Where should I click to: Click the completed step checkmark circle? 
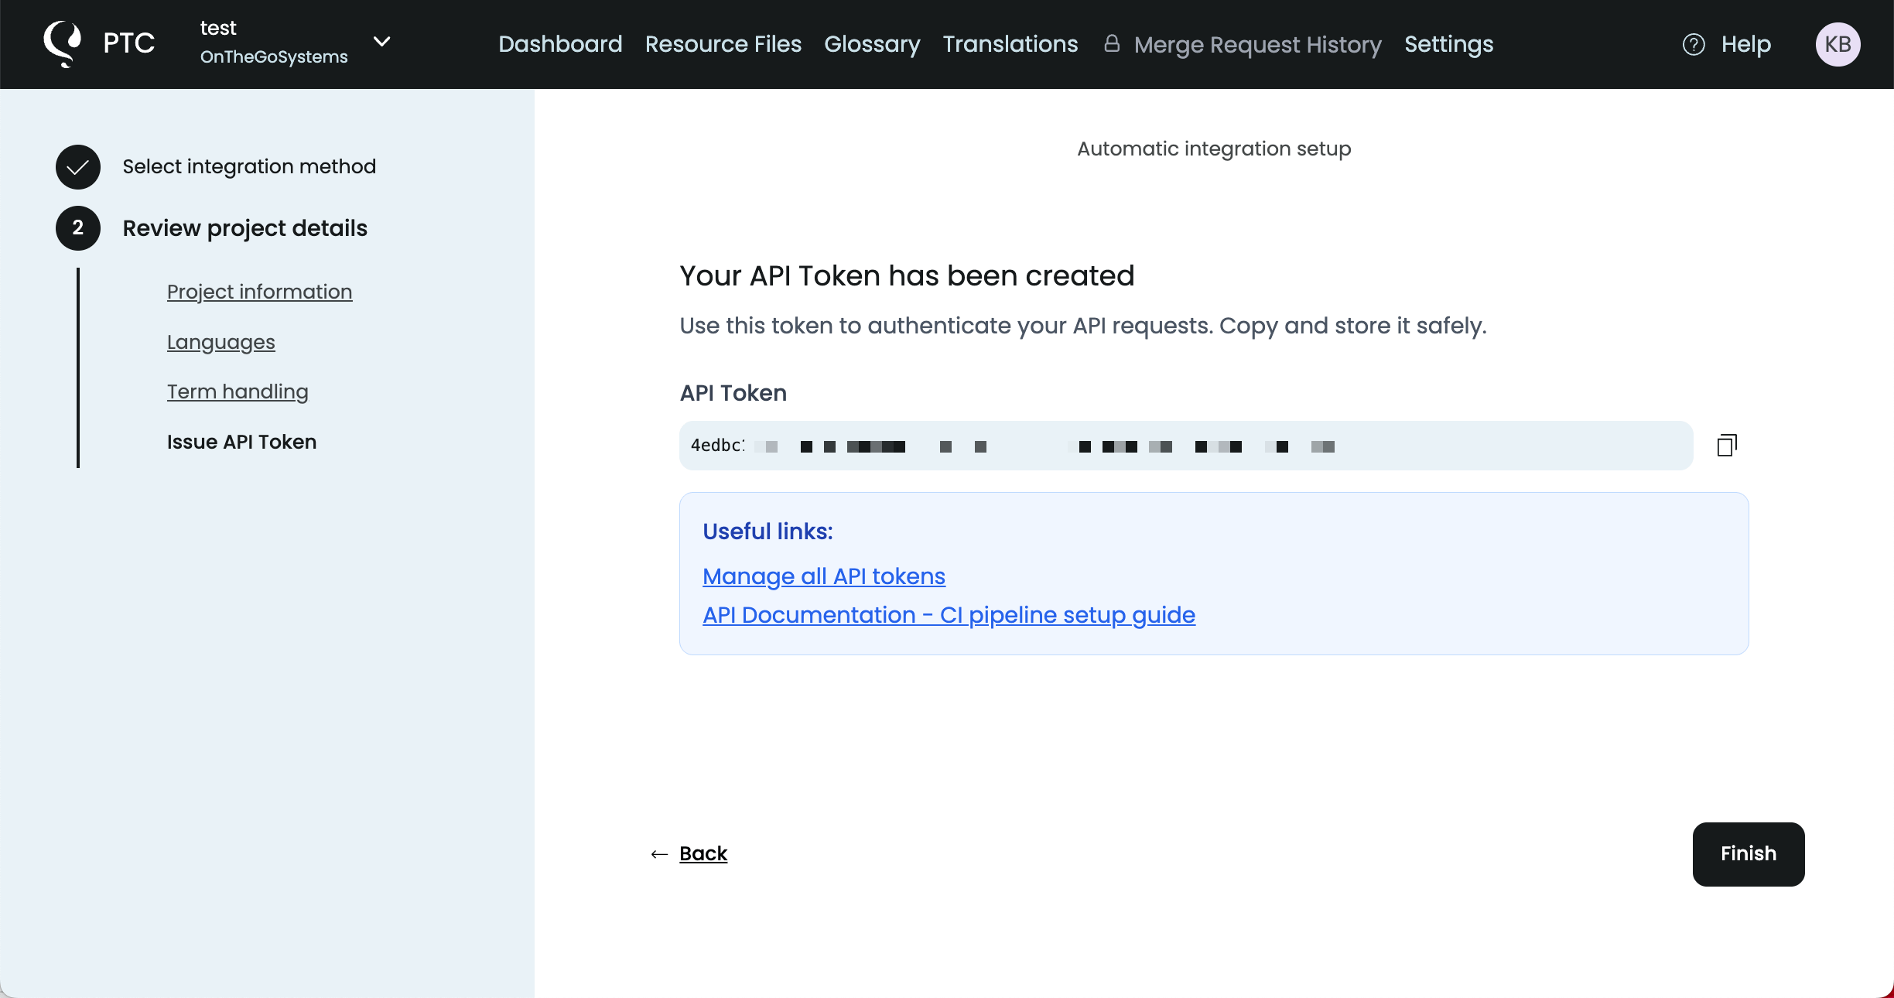click(x=78, y=167)
